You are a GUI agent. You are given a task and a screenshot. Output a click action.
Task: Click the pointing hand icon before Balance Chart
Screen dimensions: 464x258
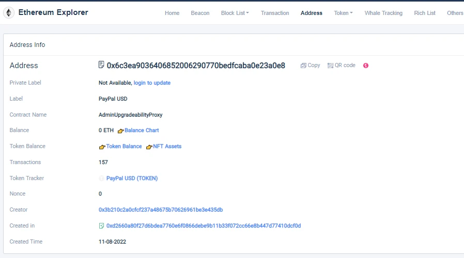[120, 131]
